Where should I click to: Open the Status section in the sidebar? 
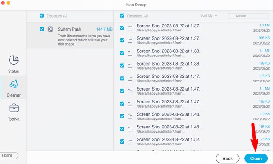tap(14, 64)
